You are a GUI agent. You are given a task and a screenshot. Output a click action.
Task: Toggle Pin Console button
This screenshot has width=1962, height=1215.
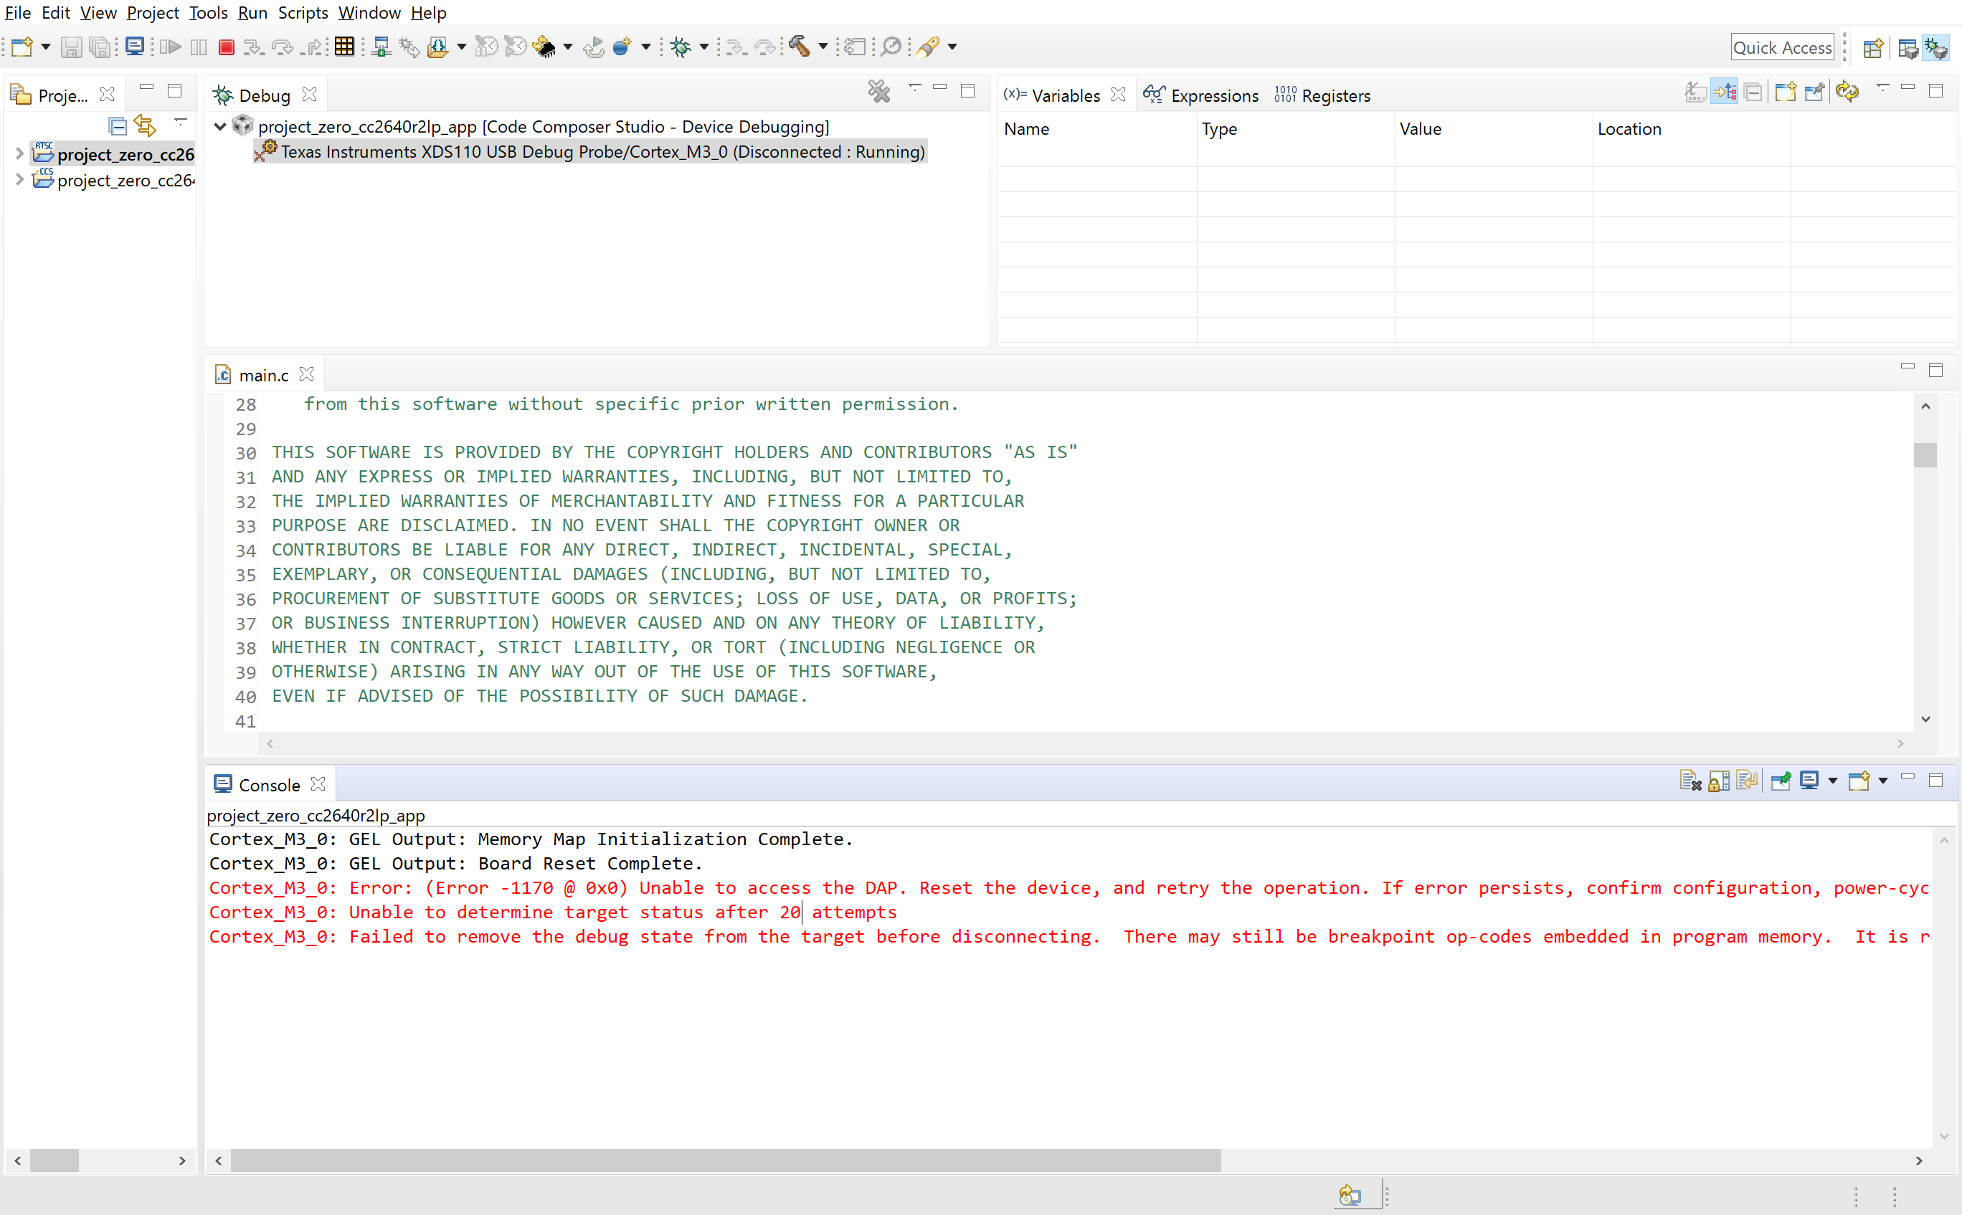point(1781,781)
